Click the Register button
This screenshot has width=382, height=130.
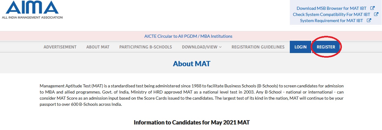(x=326, y=47)
